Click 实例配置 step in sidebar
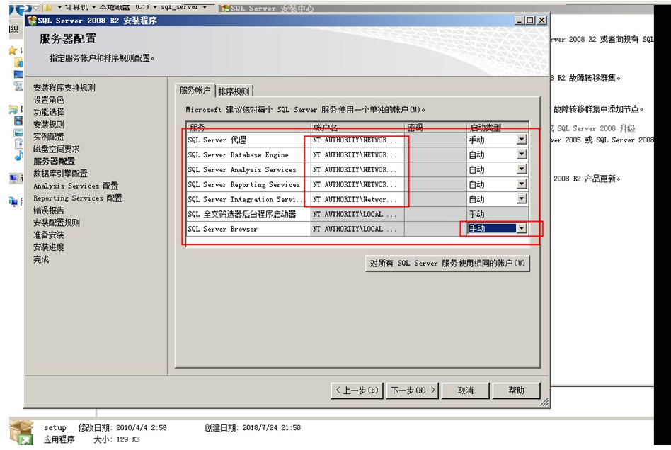The height and width of the screenshot is (450, 671). coord(49,137)
